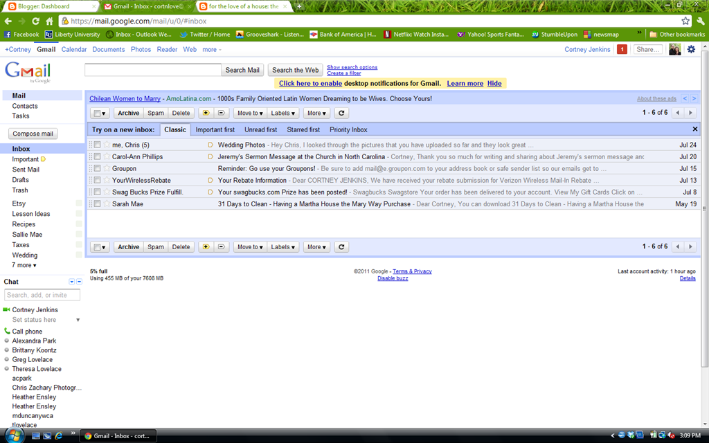This screenshot has height=443, width=709.
Task: Open Gmail settings gear icon
Action: 692,49
